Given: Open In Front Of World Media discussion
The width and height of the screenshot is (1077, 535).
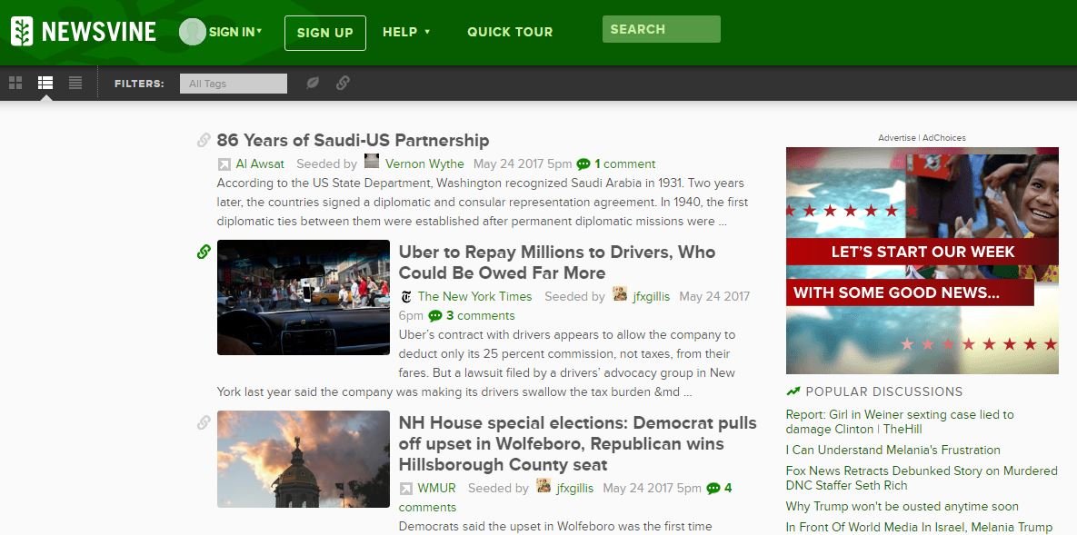Looking at the screenshot, I should tap(919, 528).
